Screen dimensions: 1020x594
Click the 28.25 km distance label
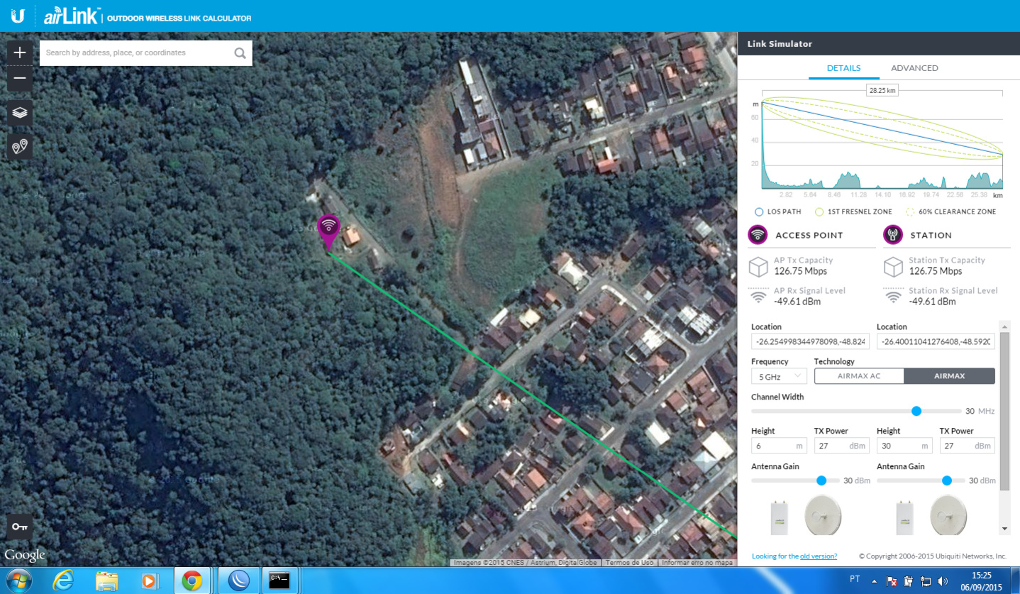coord(882,90)
